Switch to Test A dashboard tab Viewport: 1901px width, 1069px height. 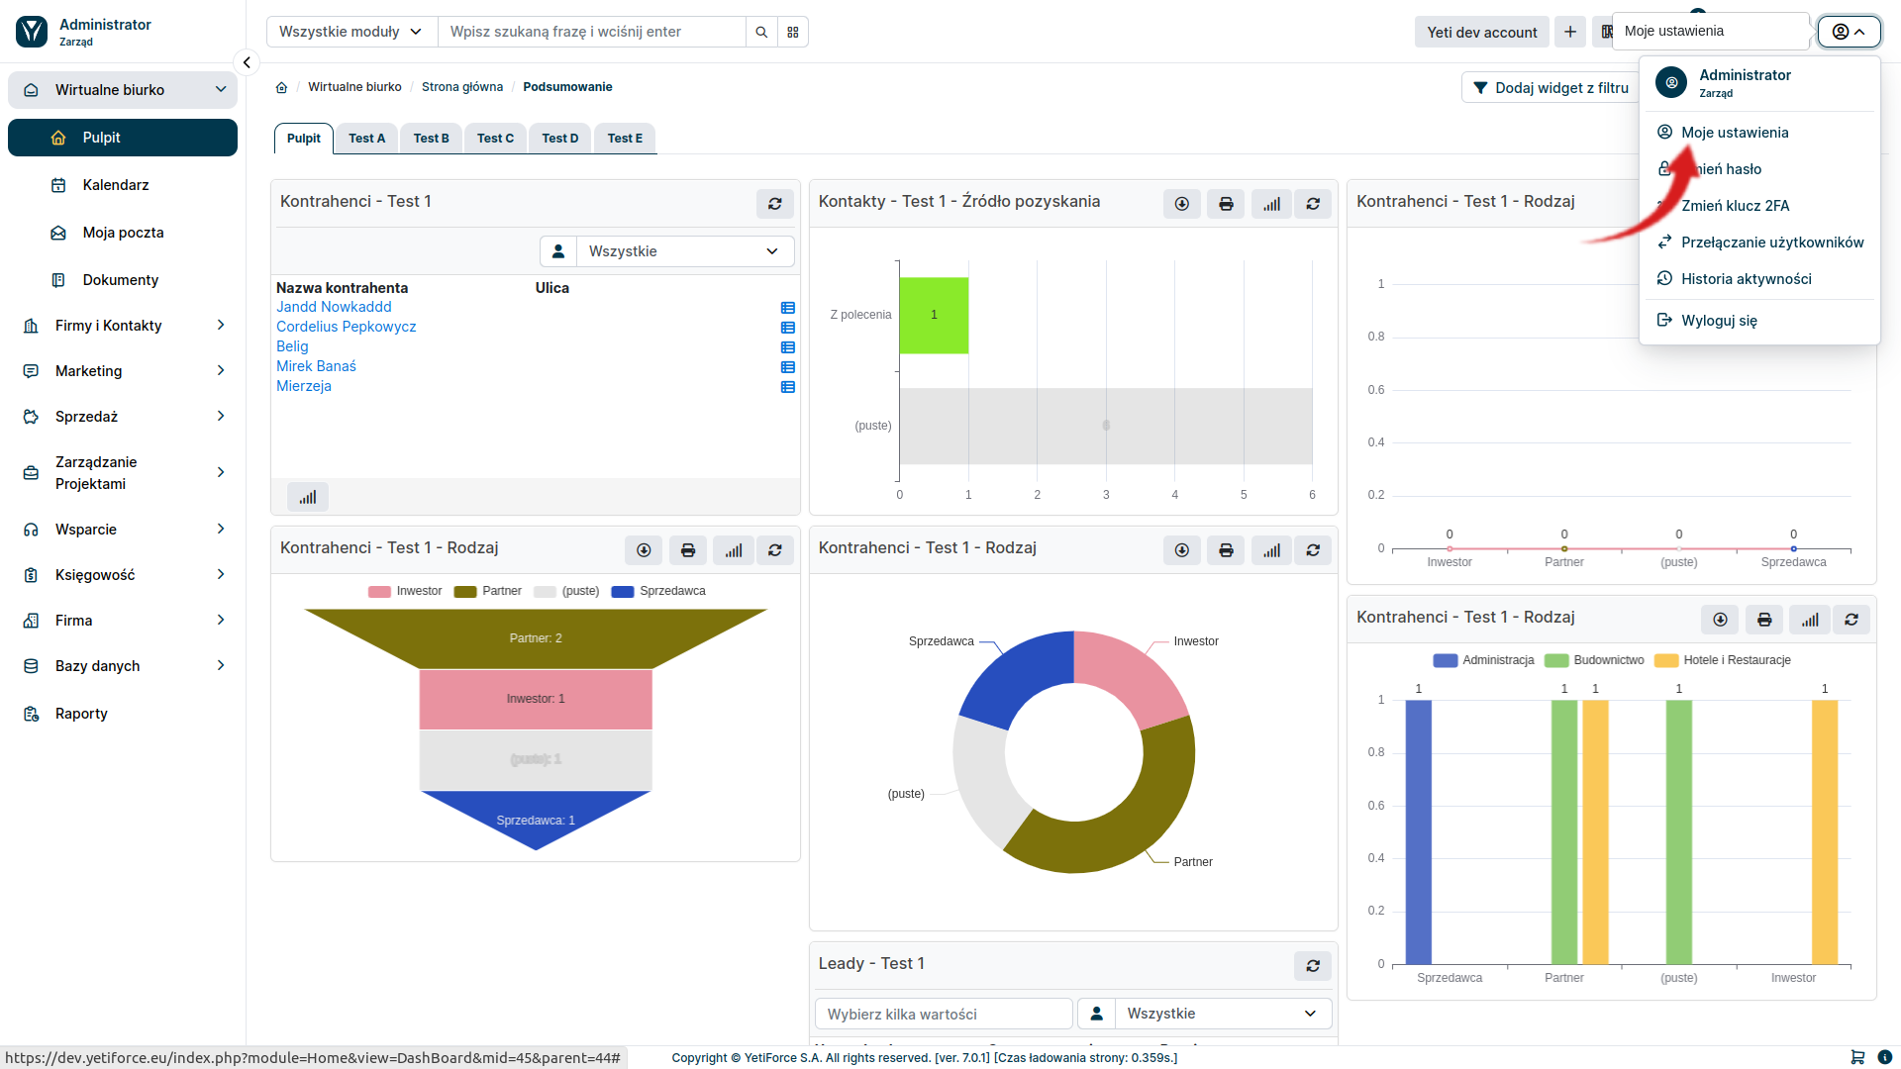pos(366,139)
